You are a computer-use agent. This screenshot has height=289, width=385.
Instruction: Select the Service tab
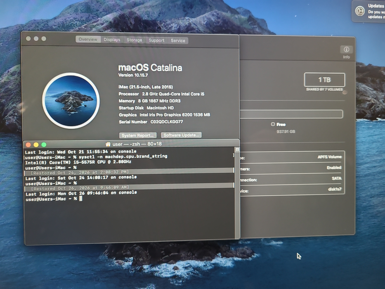point(178,40)
